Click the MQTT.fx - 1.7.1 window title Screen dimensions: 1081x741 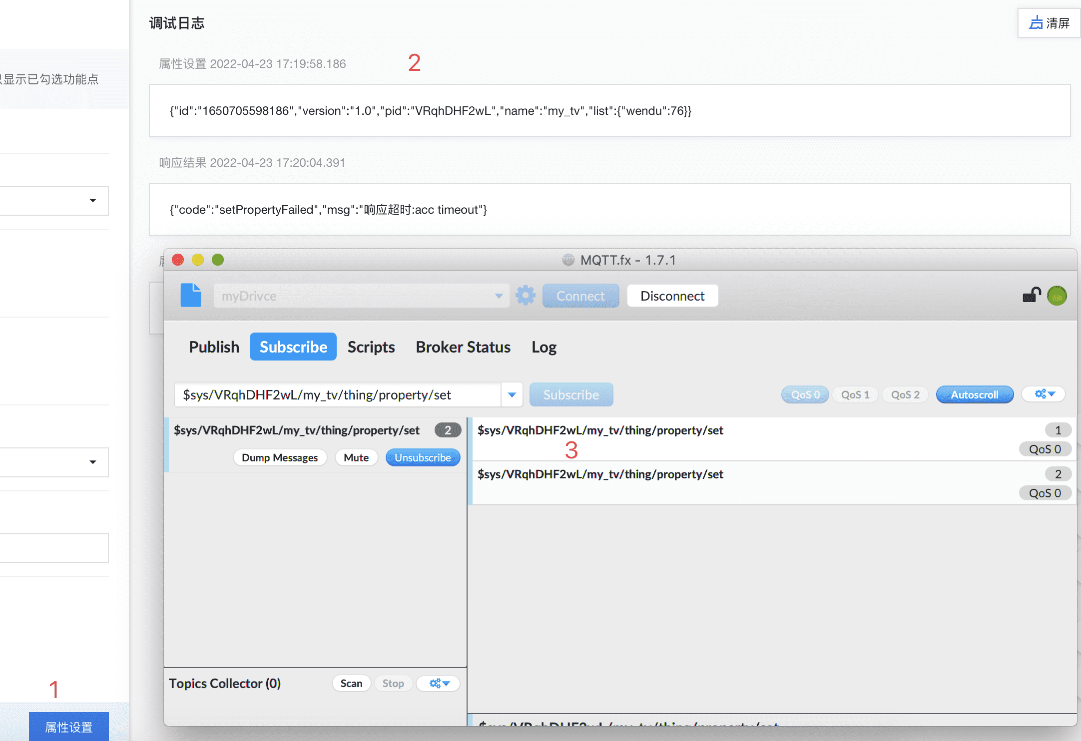[628, 260]
